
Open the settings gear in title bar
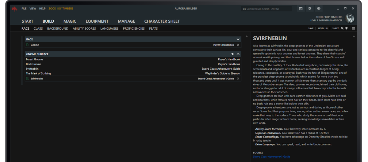pos(310,9)
